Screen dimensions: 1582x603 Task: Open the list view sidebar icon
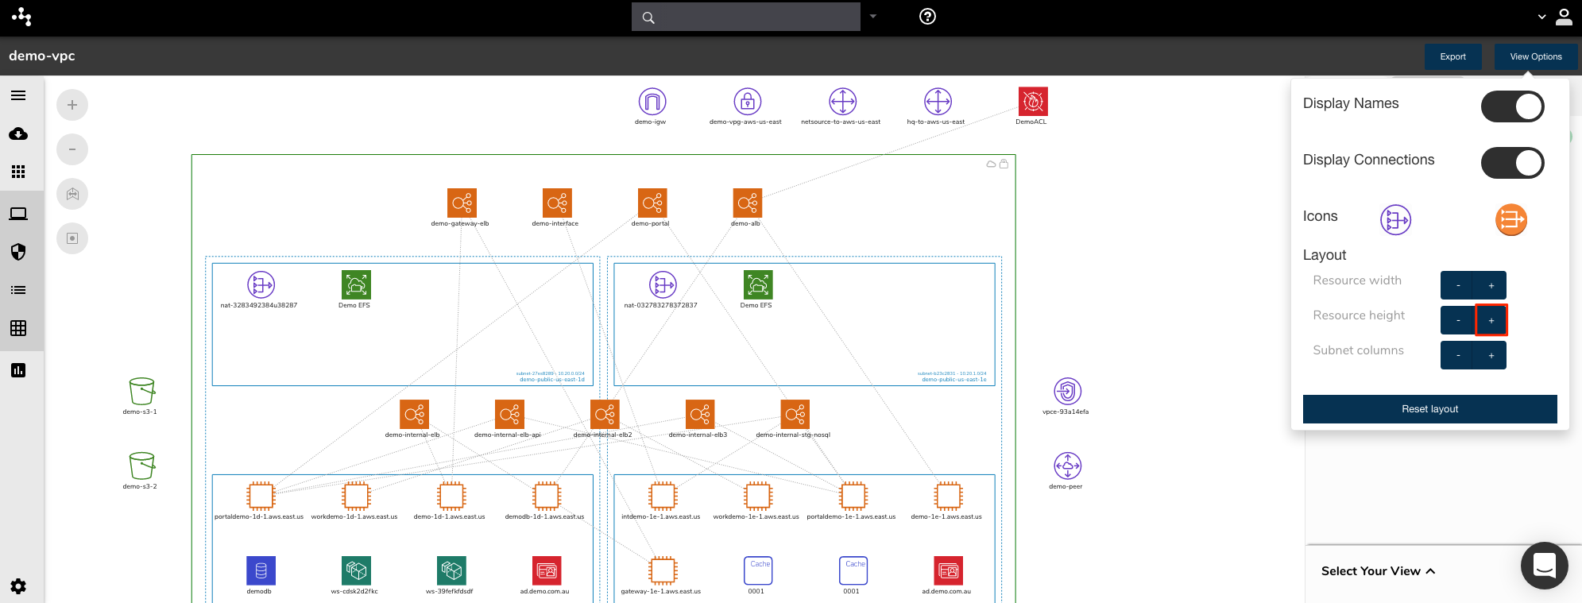18,290
